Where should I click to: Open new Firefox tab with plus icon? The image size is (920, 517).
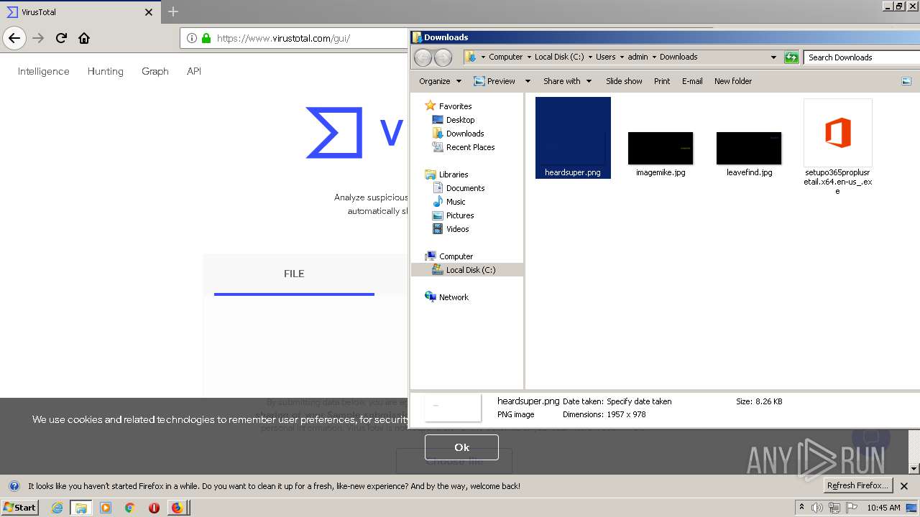click(173, 11)
